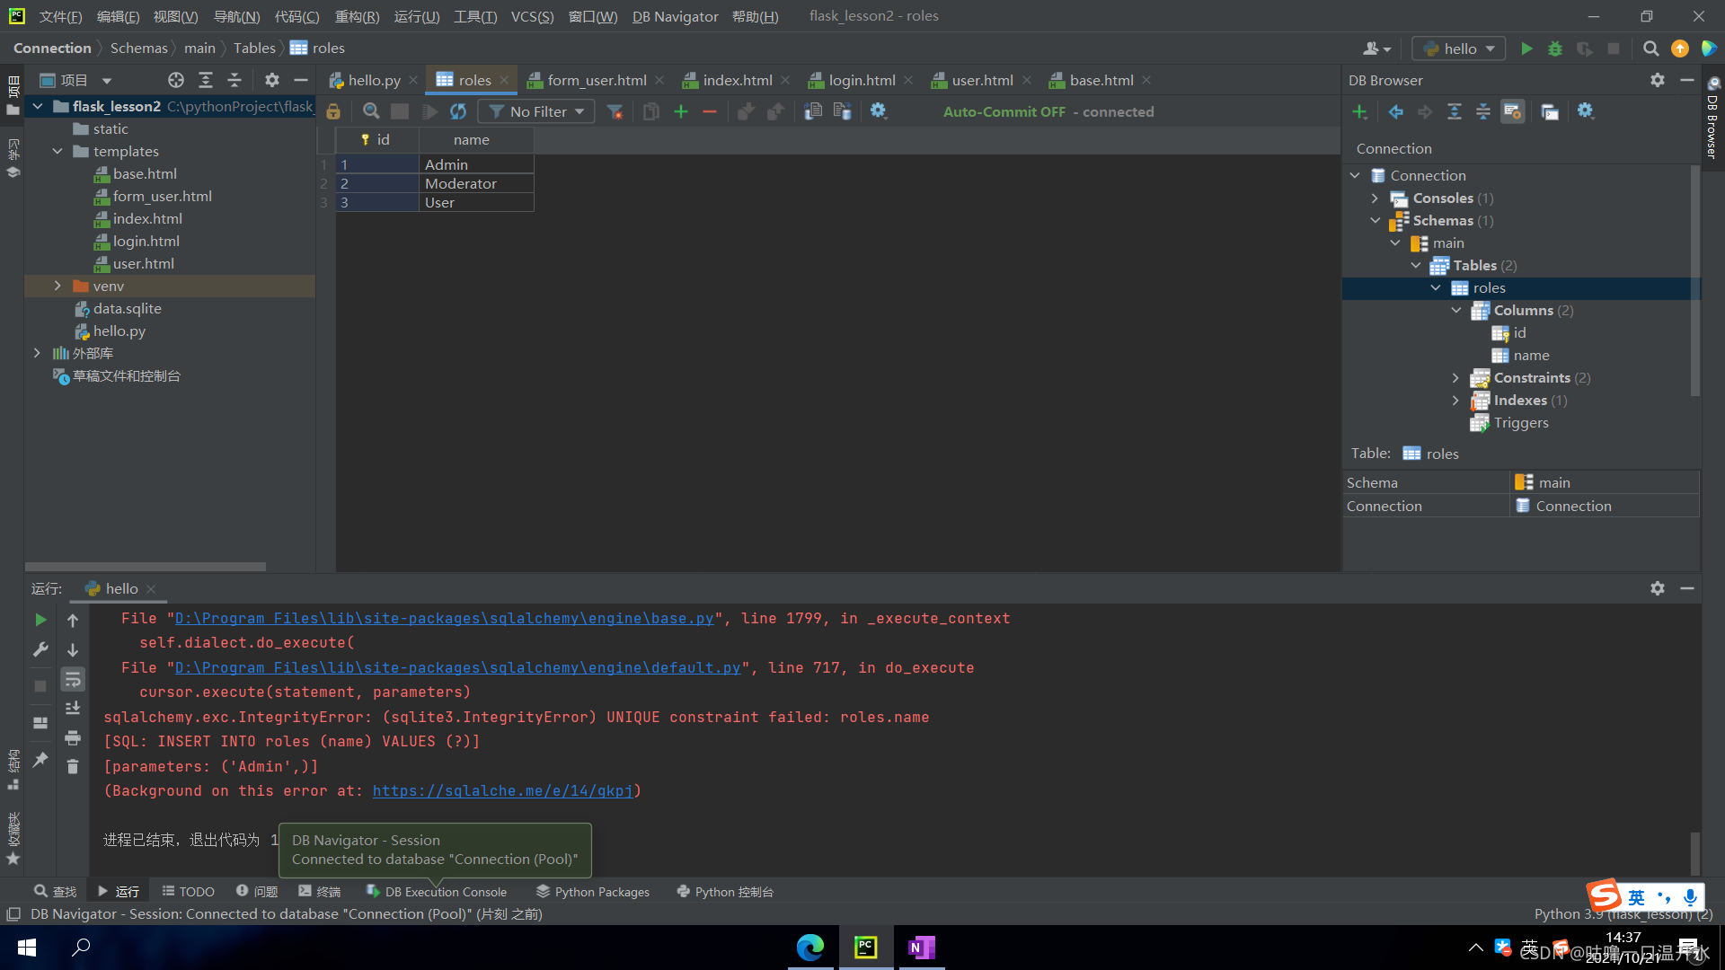
Task: Click the locate target icon in Project panel
Action: [176, 80]
